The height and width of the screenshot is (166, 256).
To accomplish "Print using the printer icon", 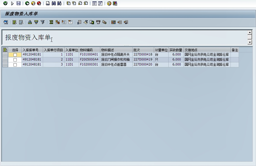I will coord(48,3).
